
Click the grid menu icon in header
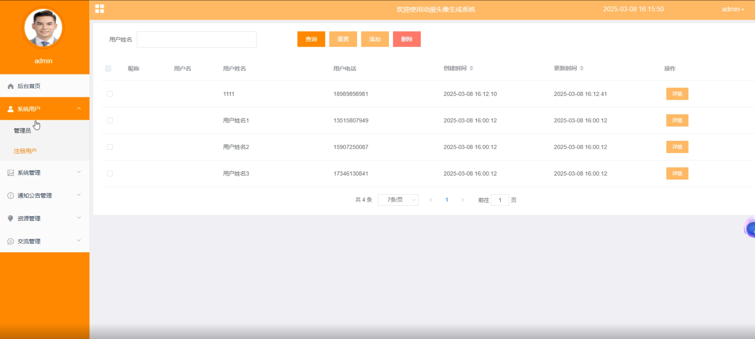[x=100, y=9]
